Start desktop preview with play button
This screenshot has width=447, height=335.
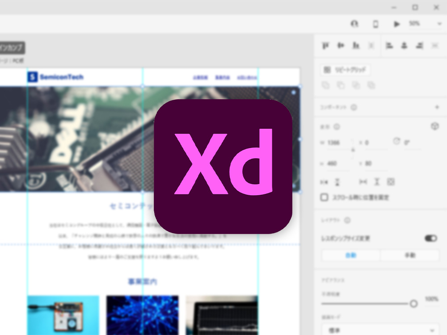(x=396, y=24)
